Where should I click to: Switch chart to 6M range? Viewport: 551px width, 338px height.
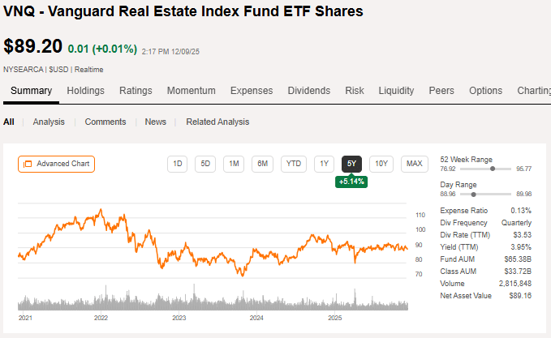point(262,164)
